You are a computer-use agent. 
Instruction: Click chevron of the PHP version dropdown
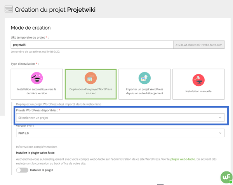coord(220,133)
